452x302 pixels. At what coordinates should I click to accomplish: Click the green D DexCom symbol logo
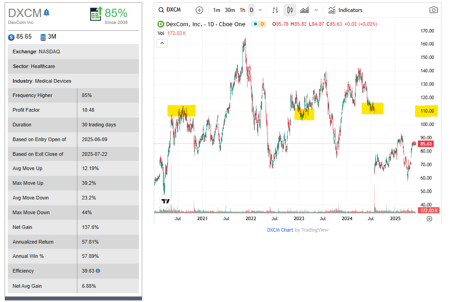pos(161,24)
